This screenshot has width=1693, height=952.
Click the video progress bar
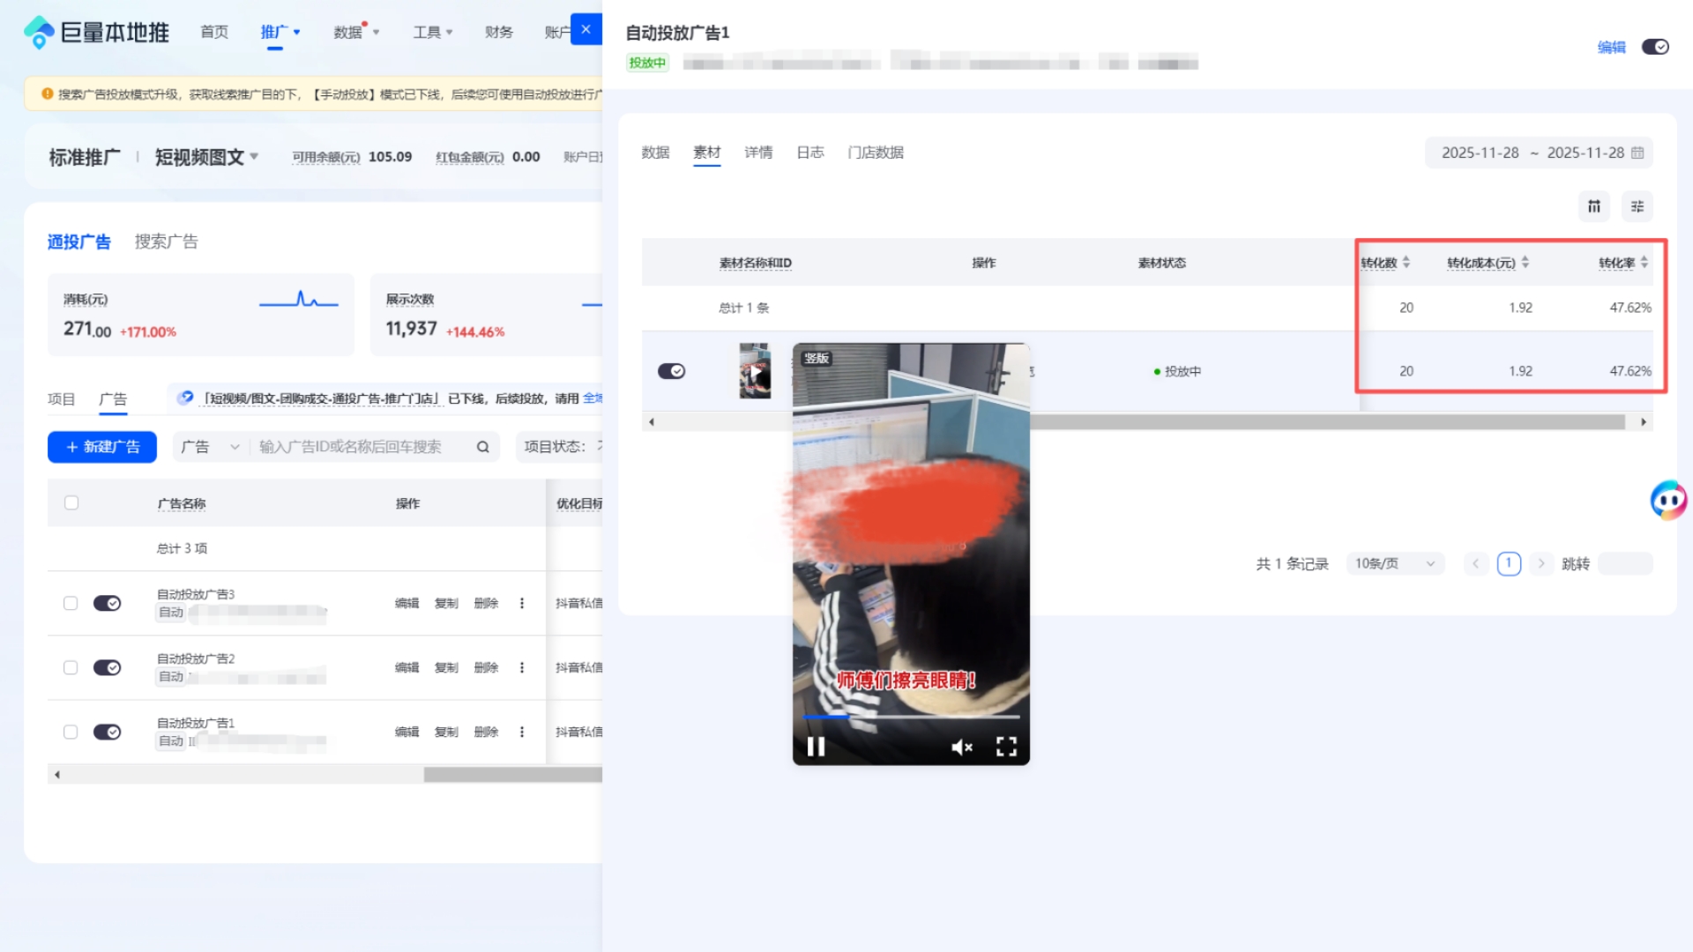(911, 717)
